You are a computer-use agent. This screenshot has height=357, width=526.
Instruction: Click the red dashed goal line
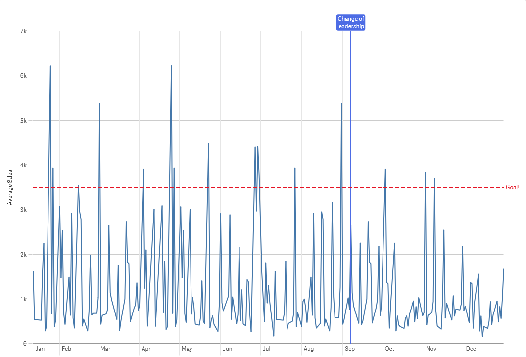(297, 187)
